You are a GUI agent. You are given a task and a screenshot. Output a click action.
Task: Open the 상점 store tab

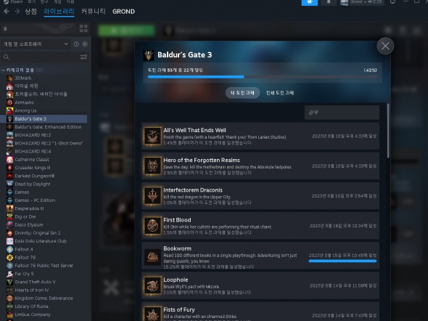pyautogui.click(x=30, y=12)
